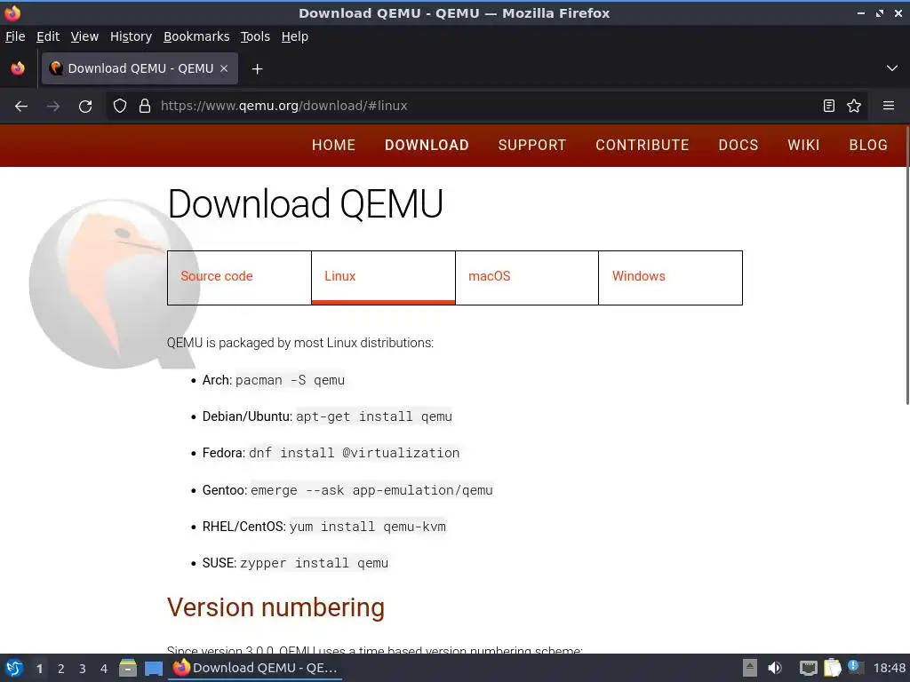
Task: Show site security info via the padlock icon
Action: tap(145, 107)
